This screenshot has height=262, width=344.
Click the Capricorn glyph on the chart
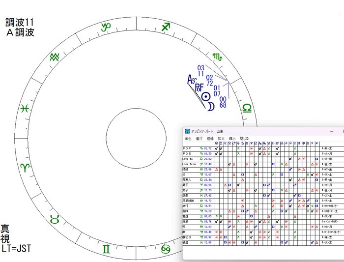point(106,27)
